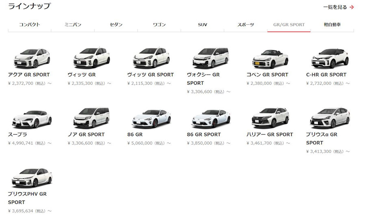
Task: Click the アクア GR SPORT car image
Action: coord(32,58)
